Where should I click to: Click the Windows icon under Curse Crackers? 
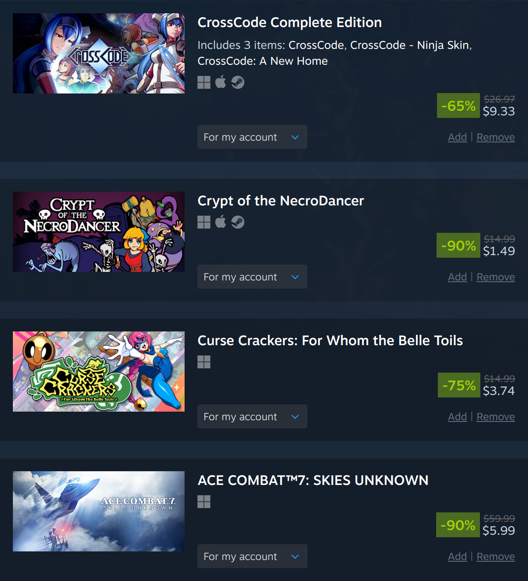coord(204,362)
